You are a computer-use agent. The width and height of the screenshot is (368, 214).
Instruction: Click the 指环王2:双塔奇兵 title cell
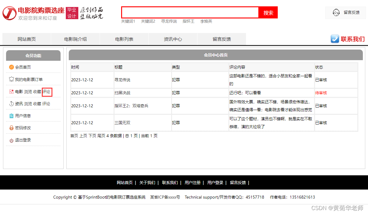pos(131,106)
